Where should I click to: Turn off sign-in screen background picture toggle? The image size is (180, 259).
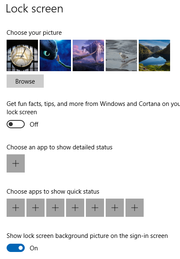pyautogui.click(x=16, y=248)
